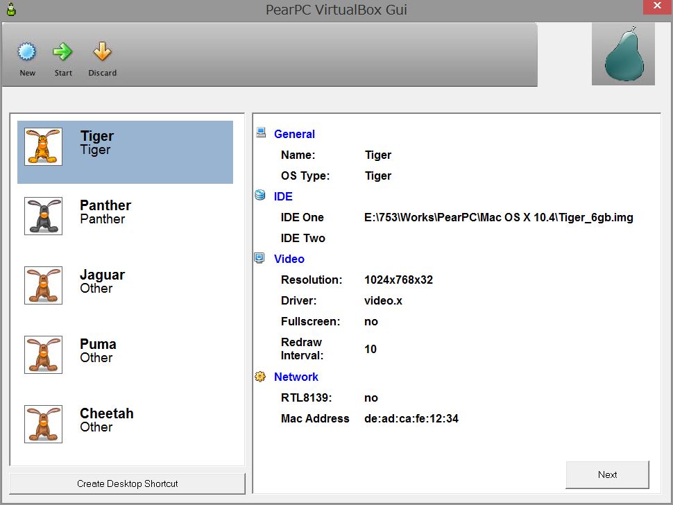
Task: Open the Network section heading
Action: [296, 377]
